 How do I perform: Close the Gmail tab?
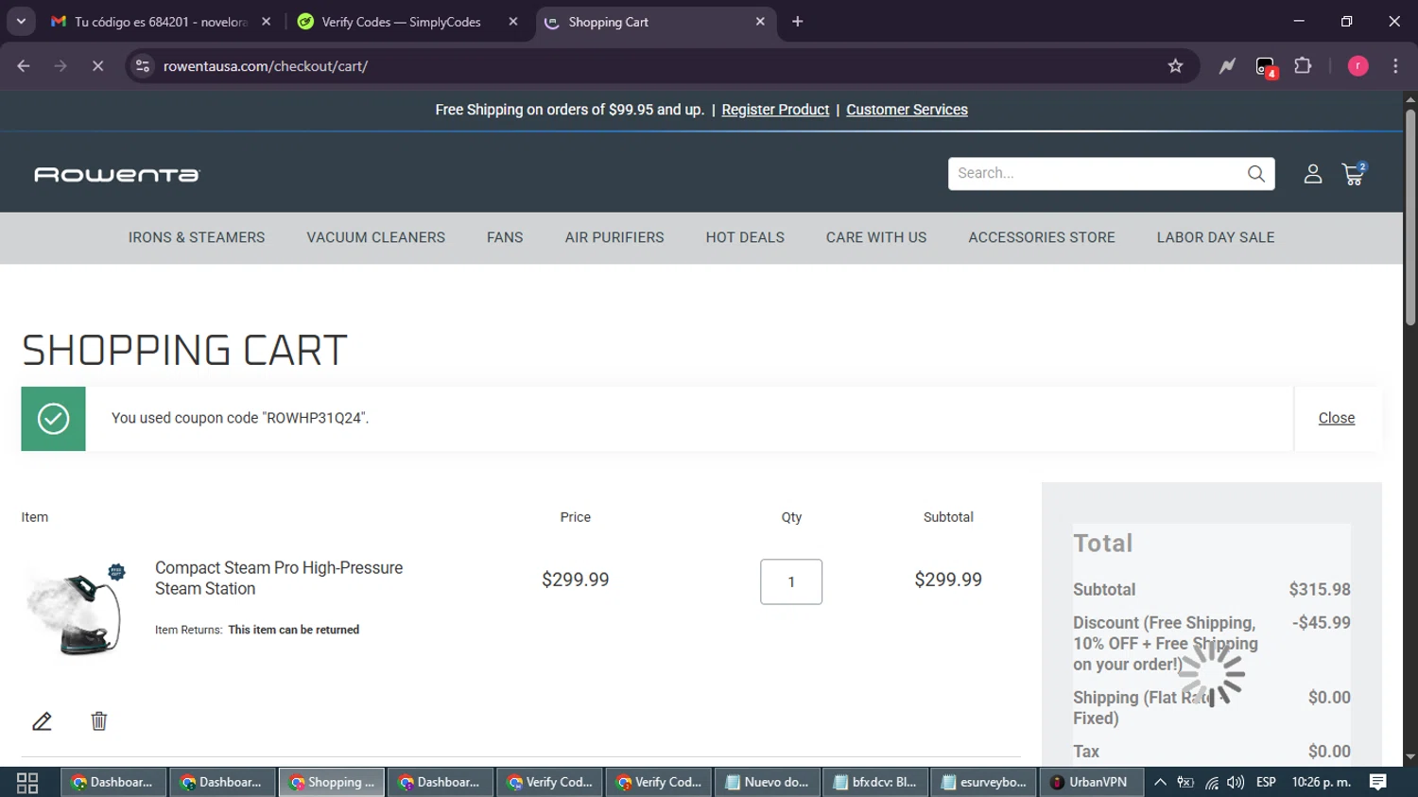coord(266,22)
